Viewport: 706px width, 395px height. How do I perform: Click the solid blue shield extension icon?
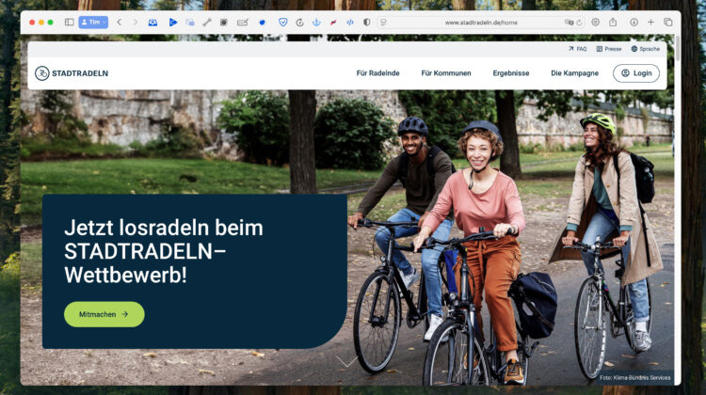[x=262, y=22]
